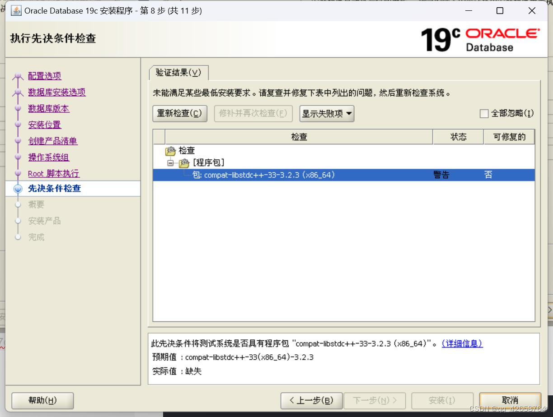Go to the 操作系统组 step link
The height and width of the screenshot is (417, 553).
(x=49, y=158)
